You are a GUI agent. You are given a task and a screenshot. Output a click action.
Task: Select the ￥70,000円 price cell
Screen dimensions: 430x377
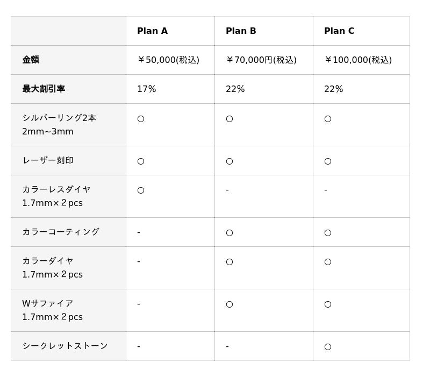pyautogui.click(x=261, y=60)
